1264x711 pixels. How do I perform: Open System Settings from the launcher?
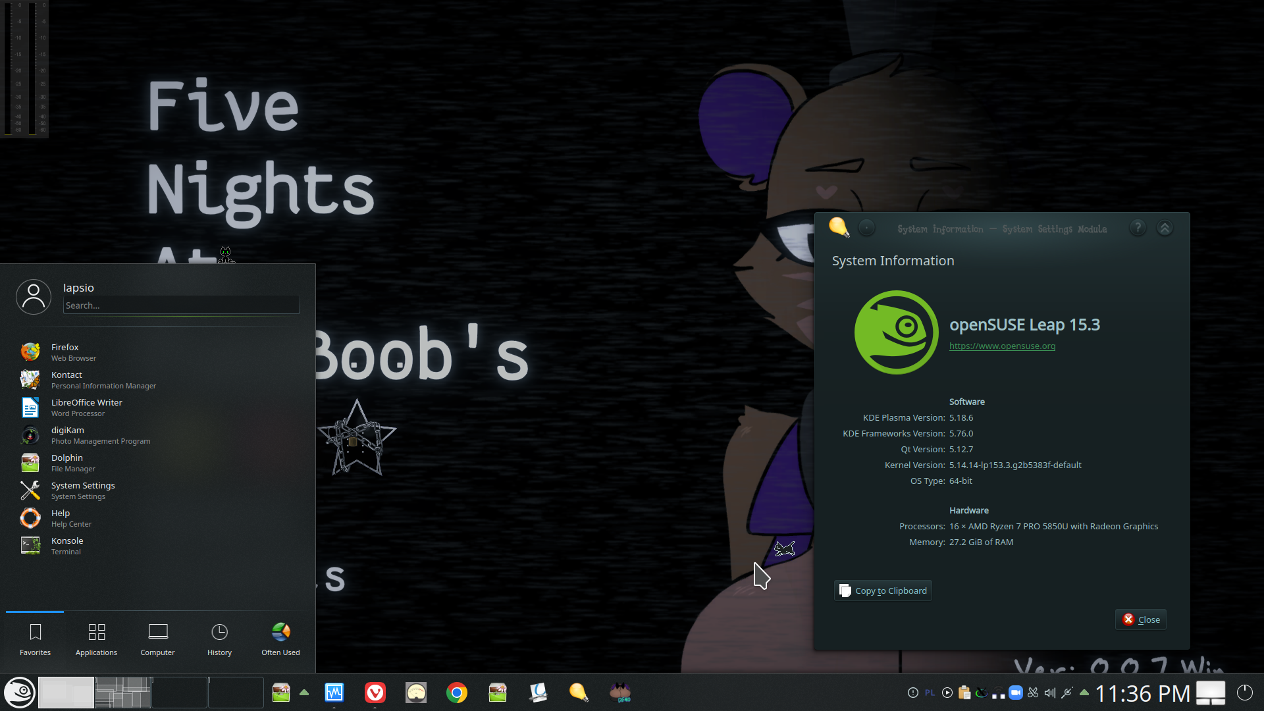[158, 490]
